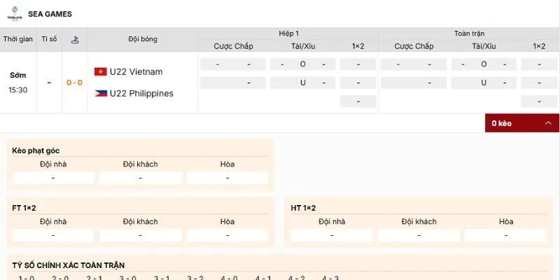
Task: Click the Philippines flag icon
Action: point(100,93)
